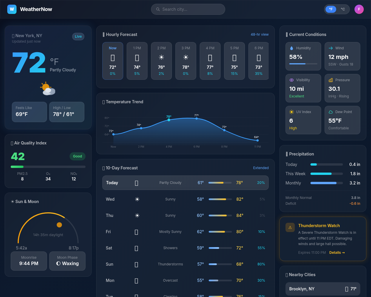Image resolution: width=371 pixels, height=297 pixels.
Task: Open the Mon Overcast forecast row
Action: [185, 280]
